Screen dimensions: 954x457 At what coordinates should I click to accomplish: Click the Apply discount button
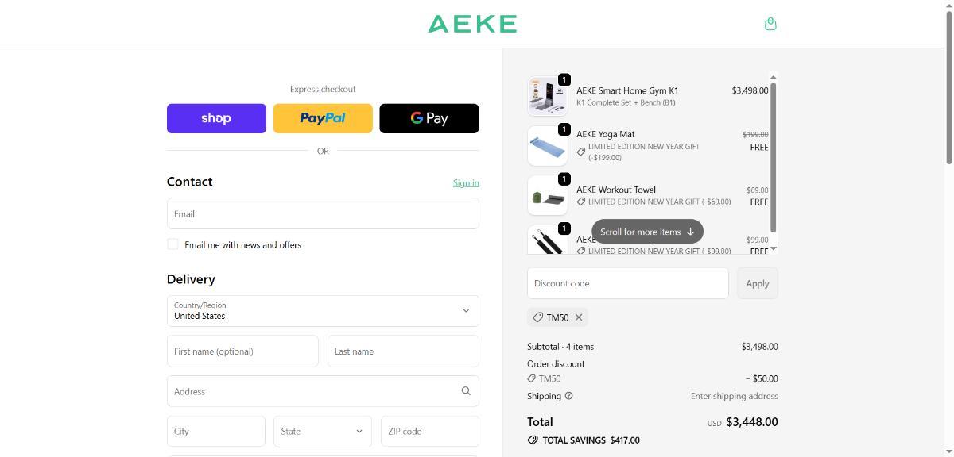point(757,283)
